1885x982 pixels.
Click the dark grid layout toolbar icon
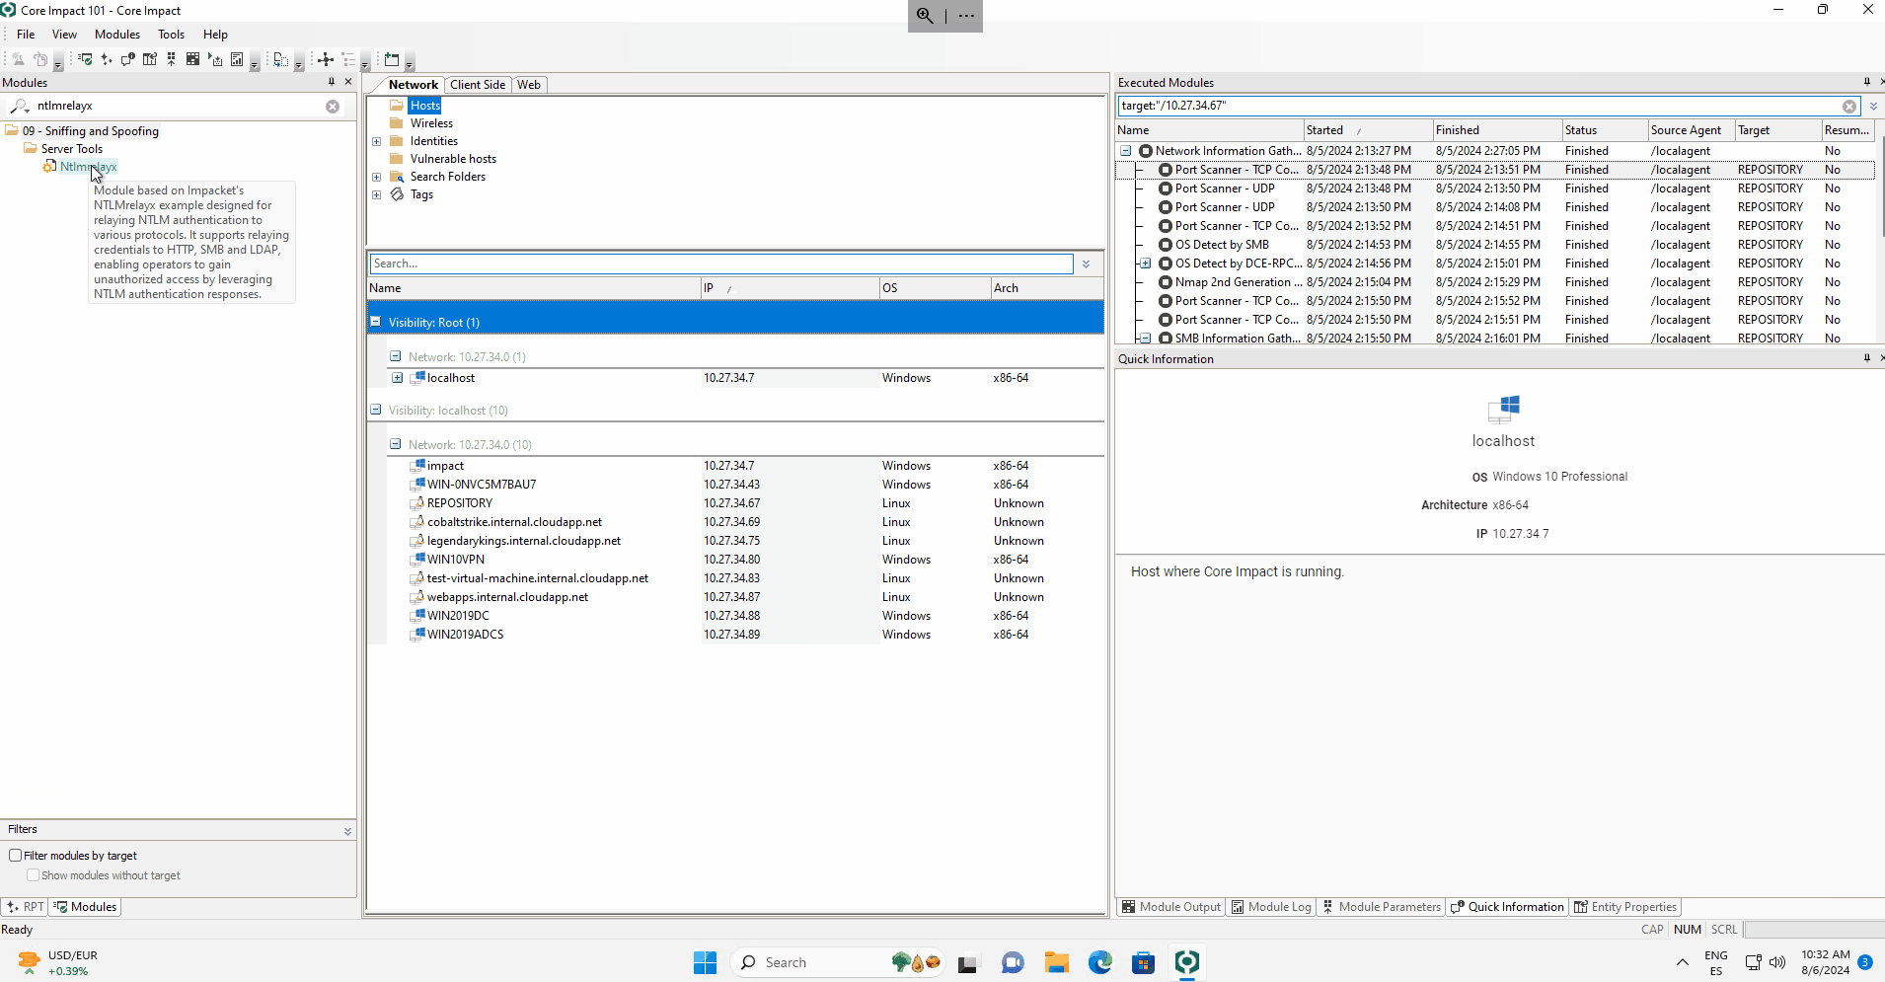[x=192, y=59]
